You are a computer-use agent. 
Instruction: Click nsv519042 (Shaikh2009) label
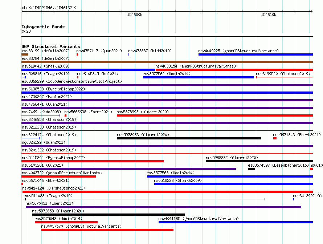[46, 66]
